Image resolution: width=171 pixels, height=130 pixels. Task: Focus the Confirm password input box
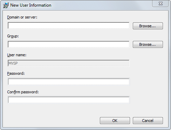[69, 100]
